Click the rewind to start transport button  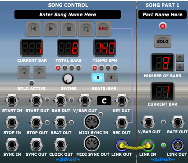pyautogui.click(x=33, y=29)
